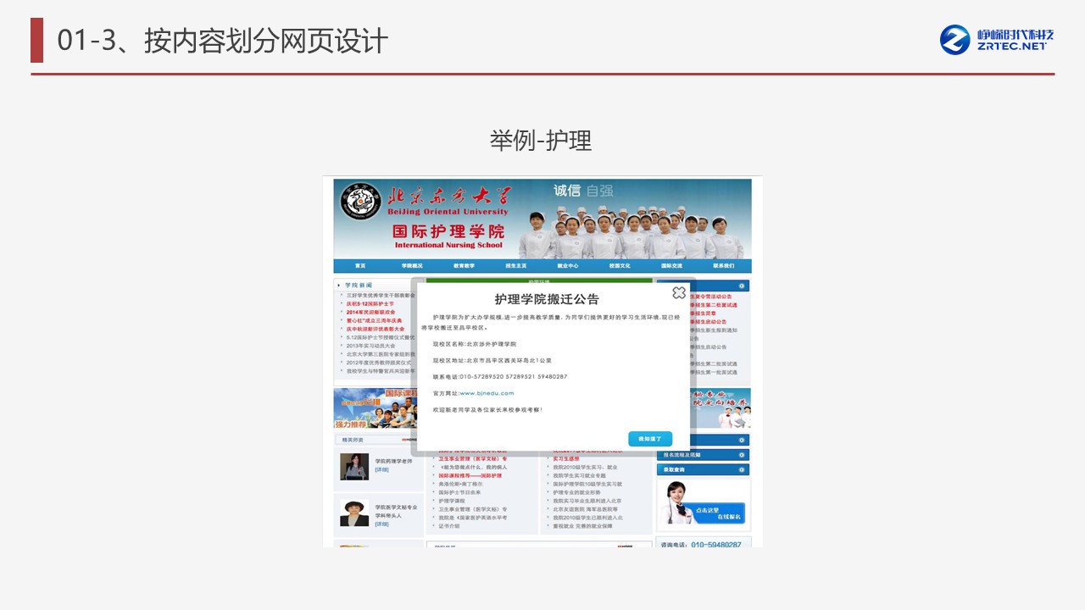Click the 国际护理学院 header title

[448, 231]
